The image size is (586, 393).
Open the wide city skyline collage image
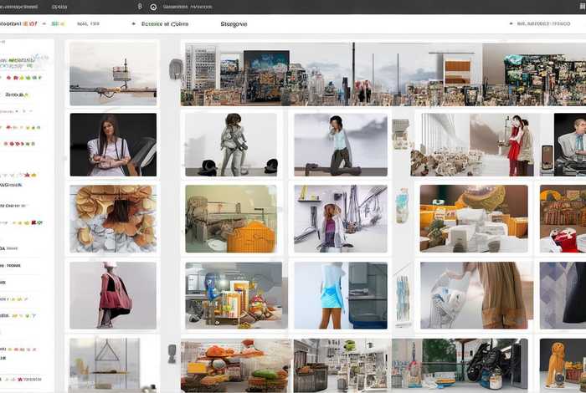(x=383, y=74)
